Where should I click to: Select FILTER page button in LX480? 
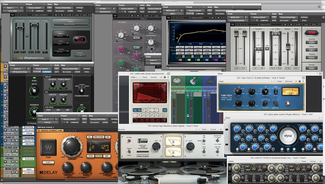[148, 115]
